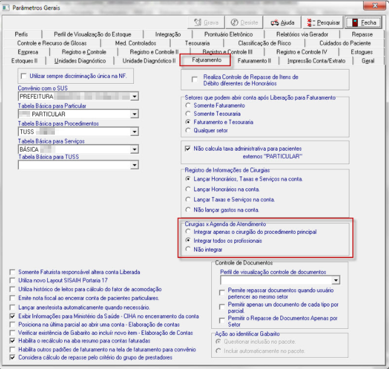Uncheck Habilita o recálculo na aba resumo
389x369 pixels.
coord(12,341)
